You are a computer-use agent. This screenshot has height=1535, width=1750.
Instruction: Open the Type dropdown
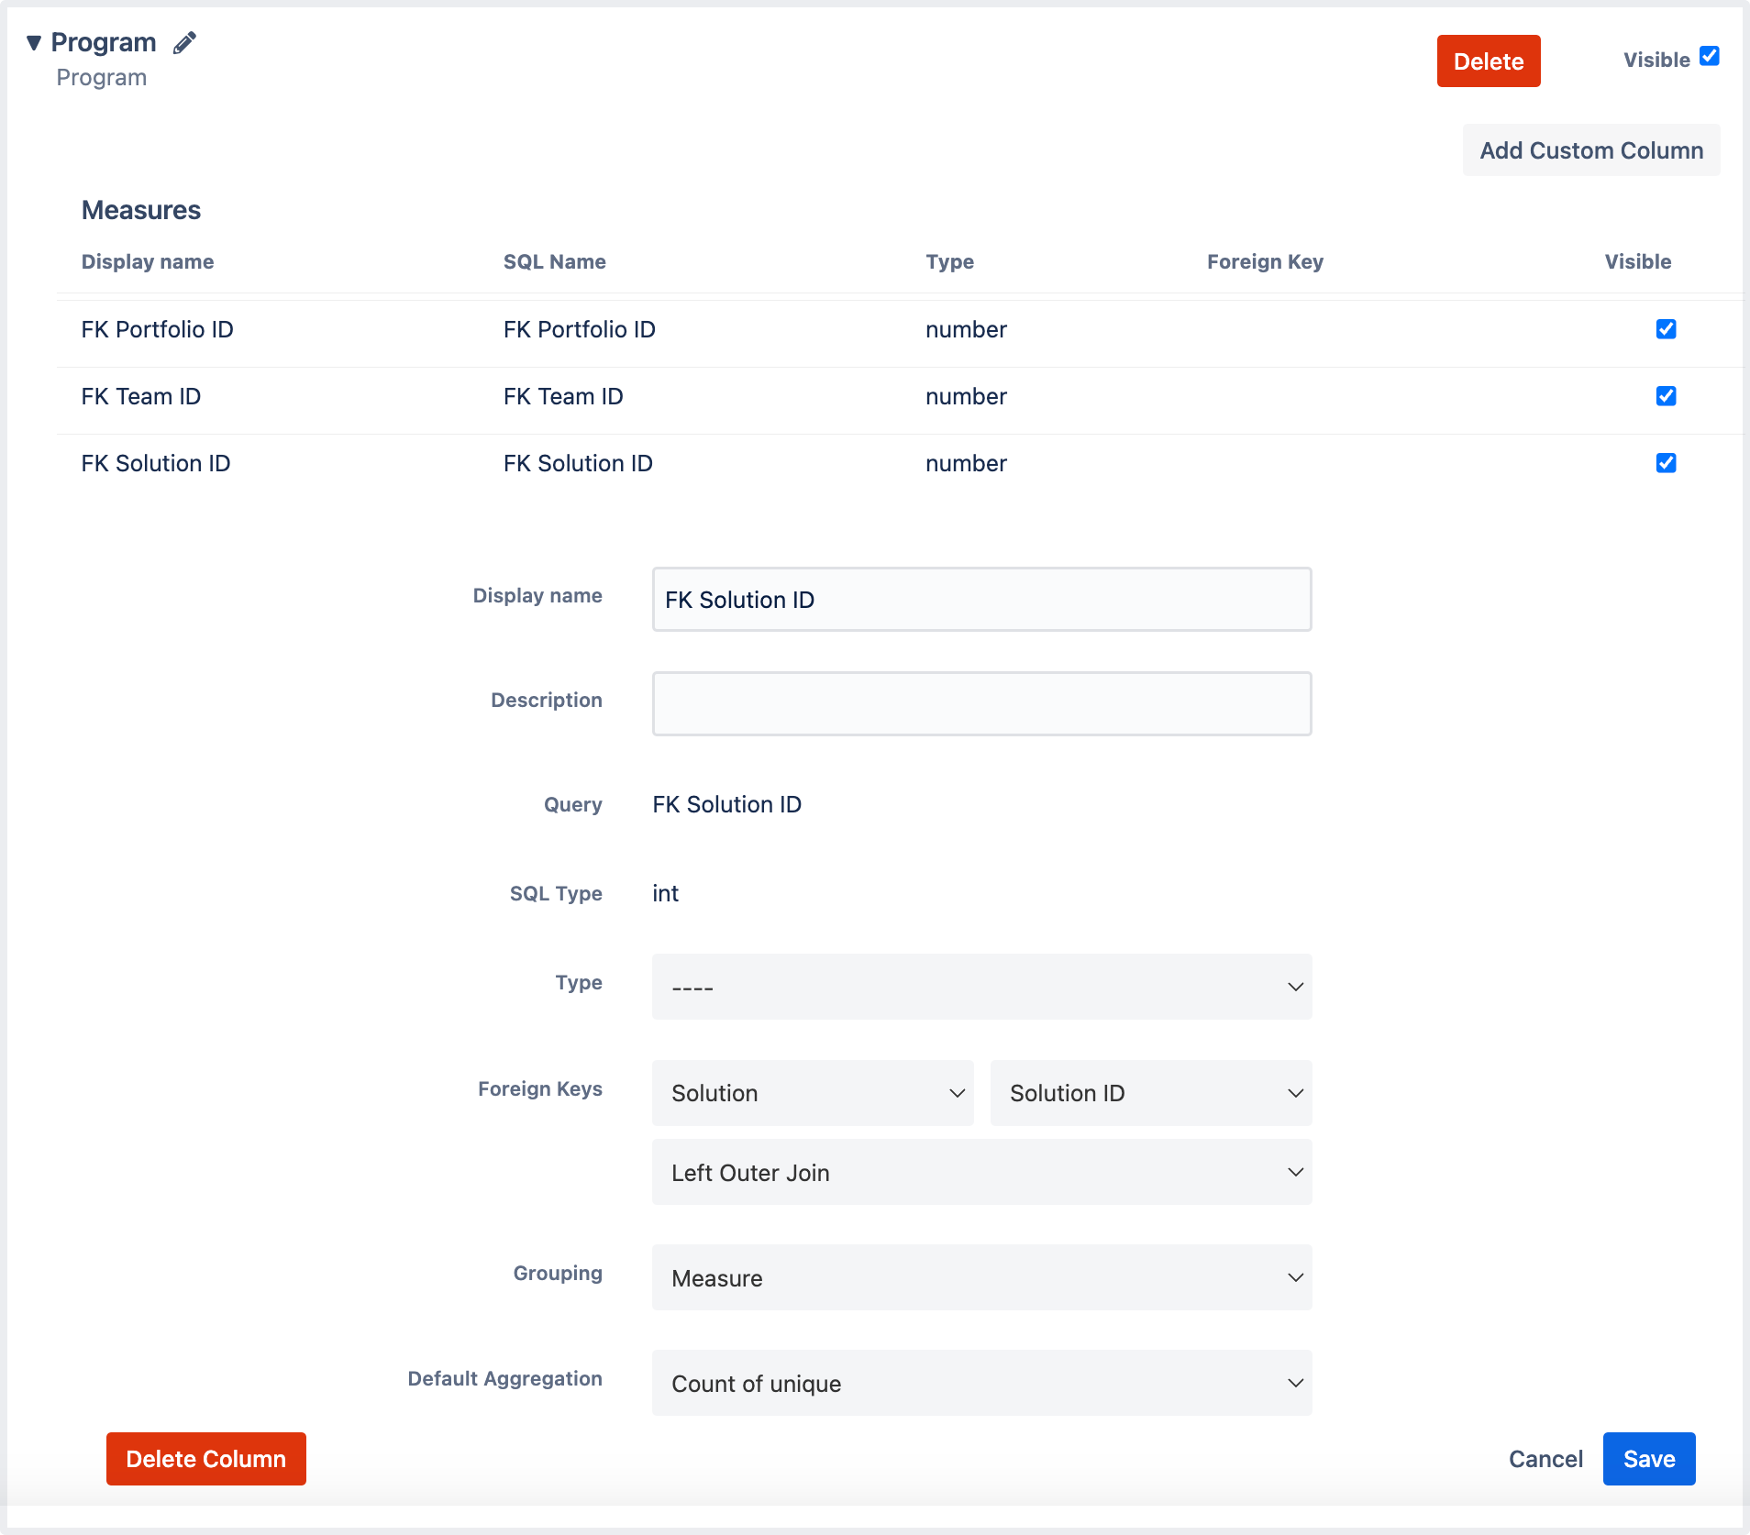pyautogui.click(x=981, y=987)
